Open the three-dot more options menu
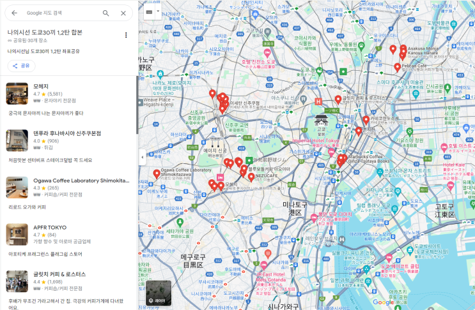Viewport: 475px width, 310px height. pos(126,35)
